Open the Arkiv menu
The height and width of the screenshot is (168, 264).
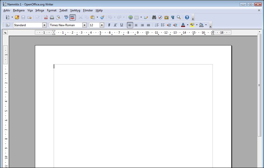(x=7, y=11)
